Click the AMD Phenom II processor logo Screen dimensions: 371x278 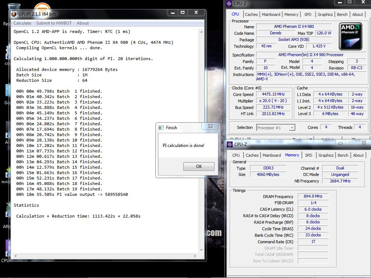tap(350, 36)
